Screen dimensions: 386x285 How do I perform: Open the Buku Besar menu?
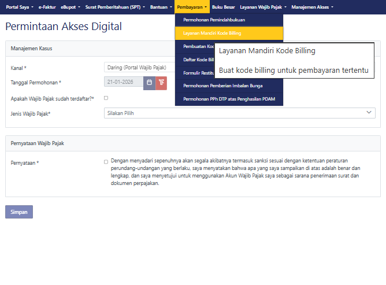point(224,7)
